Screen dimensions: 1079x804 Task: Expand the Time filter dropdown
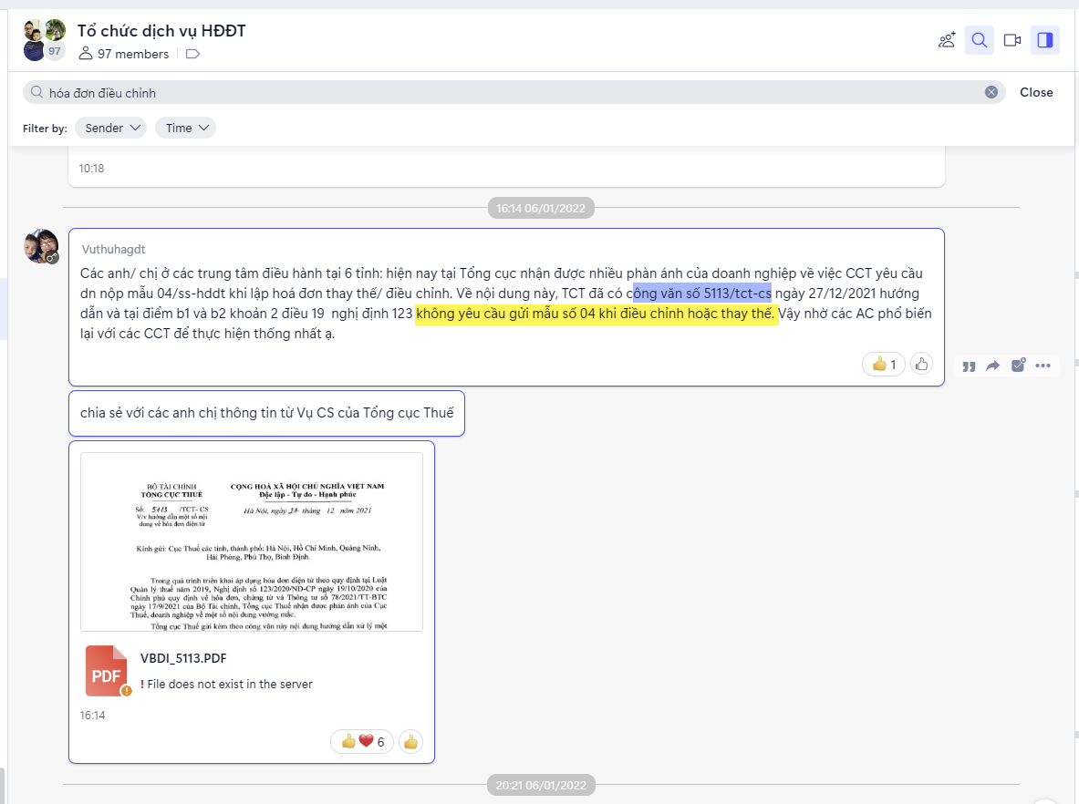point(185,128)
